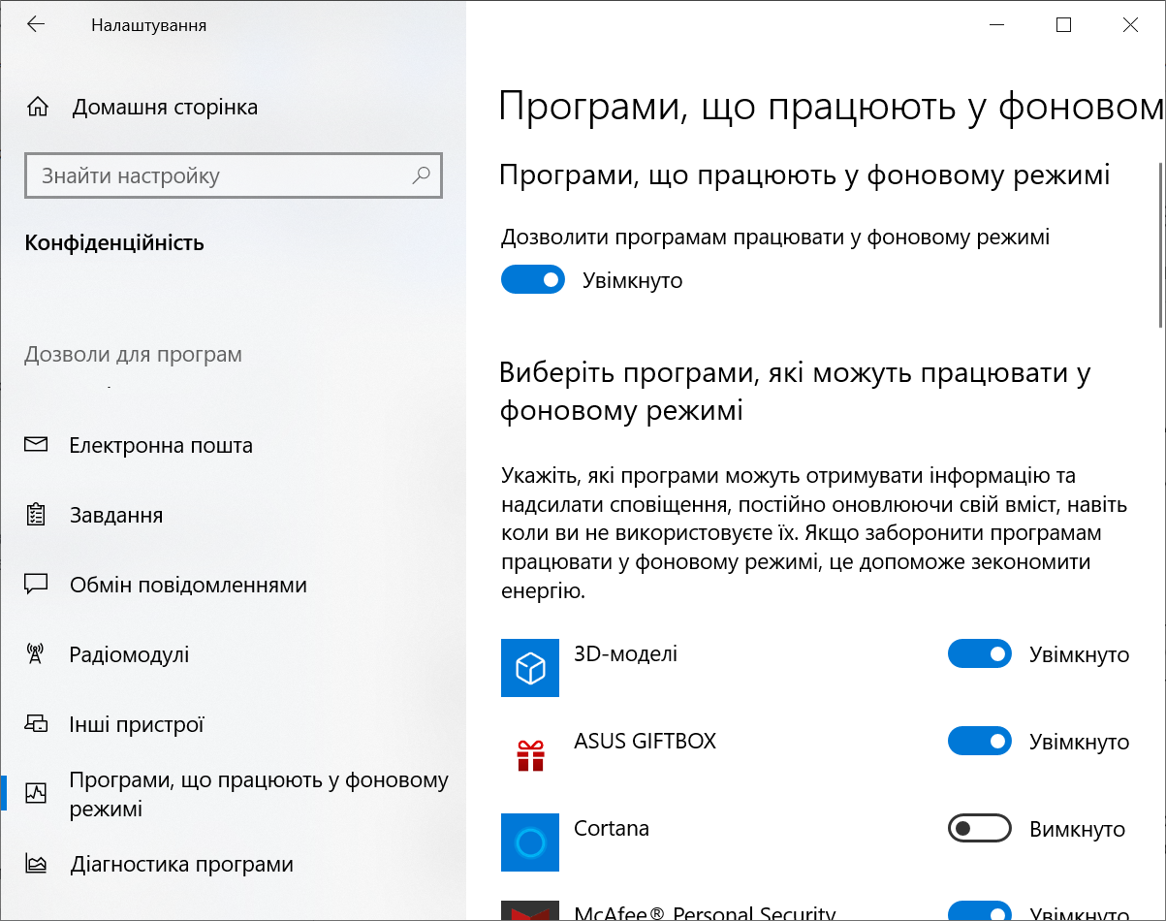The height and width of the screenshot is (921, 1166).
Task: Click the Завдання clipboard icon
Action: [36, 515]
